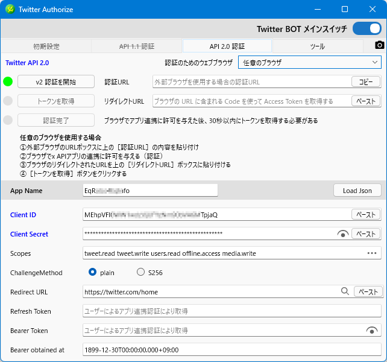Click magnifier icon in Redirect URL field
Screen dimensions: 387x362
point(345,291)
